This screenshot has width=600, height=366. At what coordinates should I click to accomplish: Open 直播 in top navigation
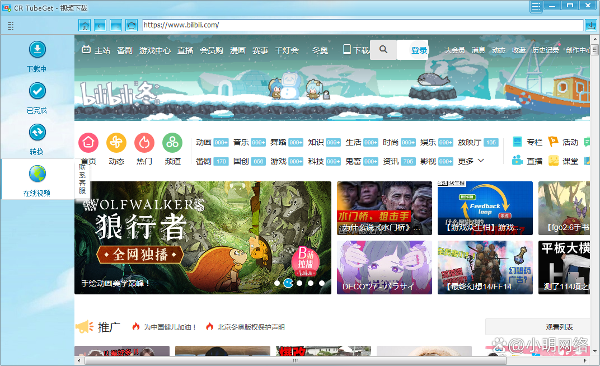[x=185, y=50]
